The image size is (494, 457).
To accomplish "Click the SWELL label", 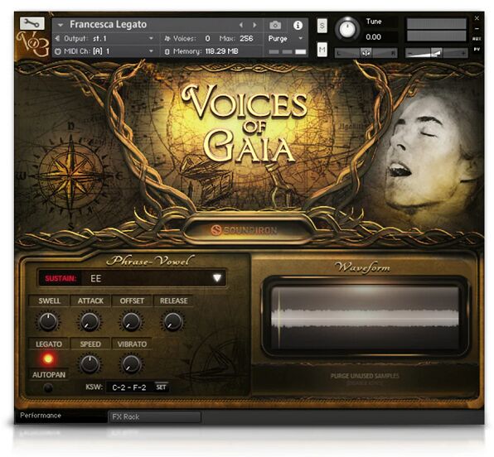I will point(49,301).
